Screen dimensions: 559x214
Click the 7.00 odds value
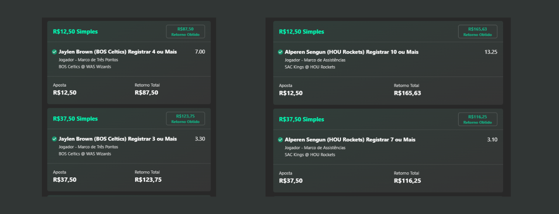(200, 52)
